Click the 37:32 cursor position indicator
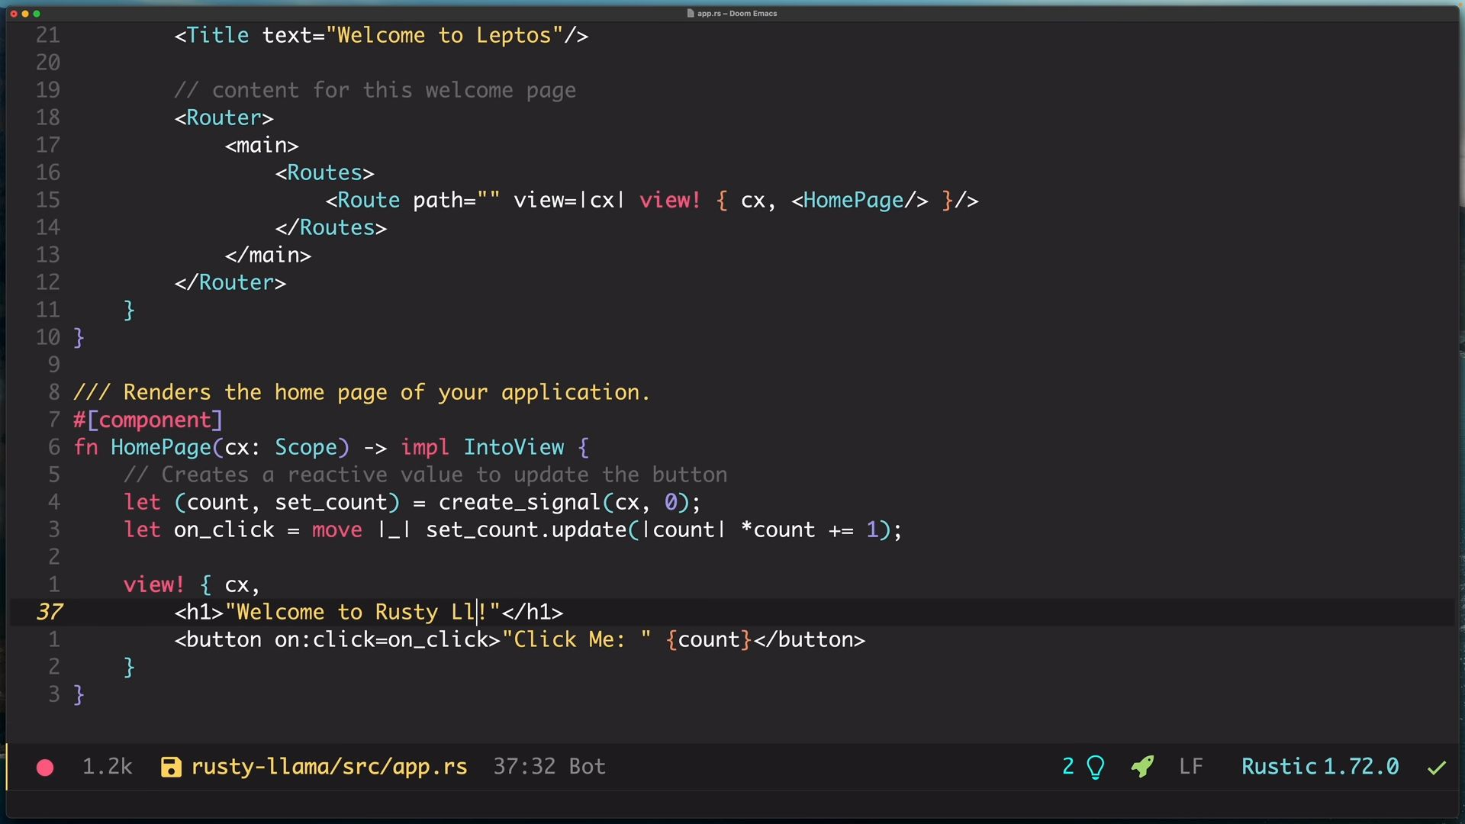Viewport: 1465px width, 824px height. (523, 767)
